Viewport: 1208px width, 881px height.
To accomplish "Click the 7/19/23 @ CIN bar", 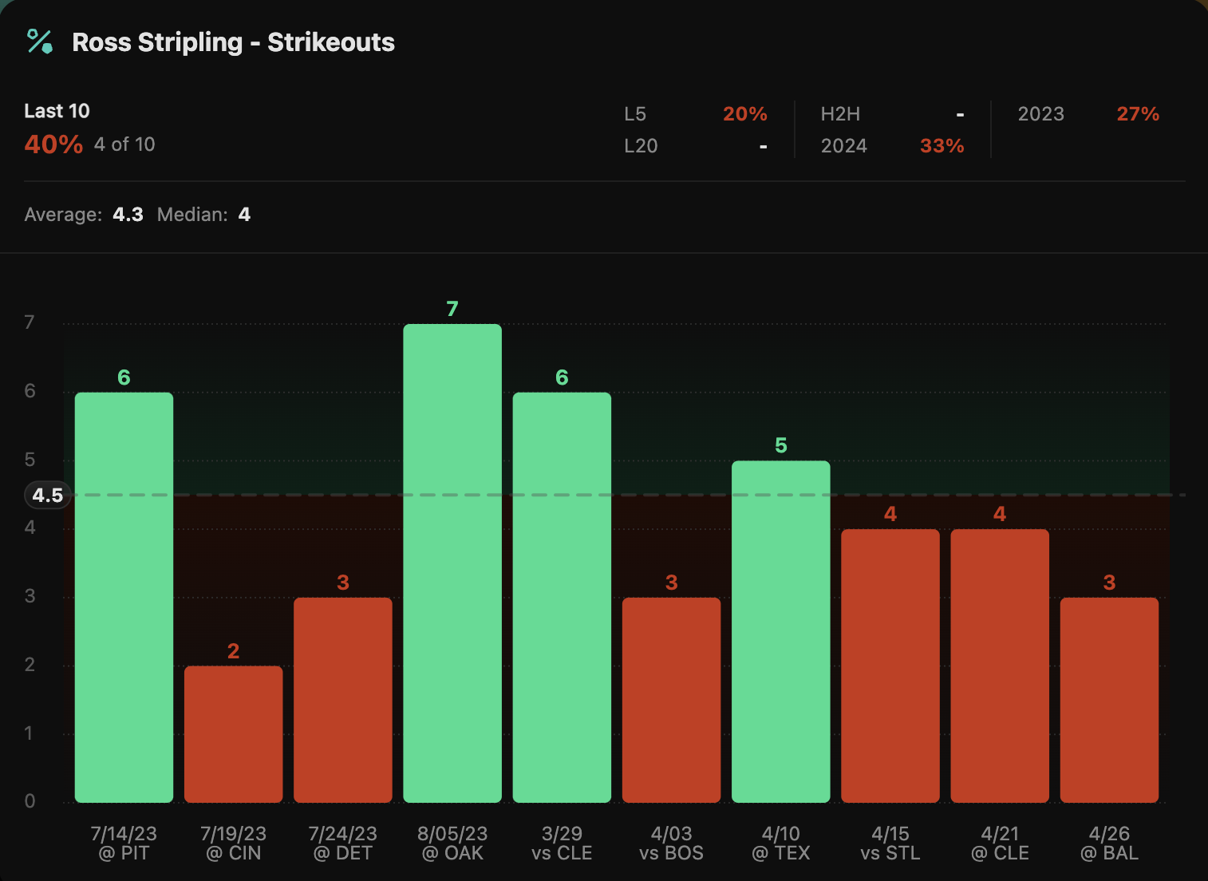I will pos(233,733).
